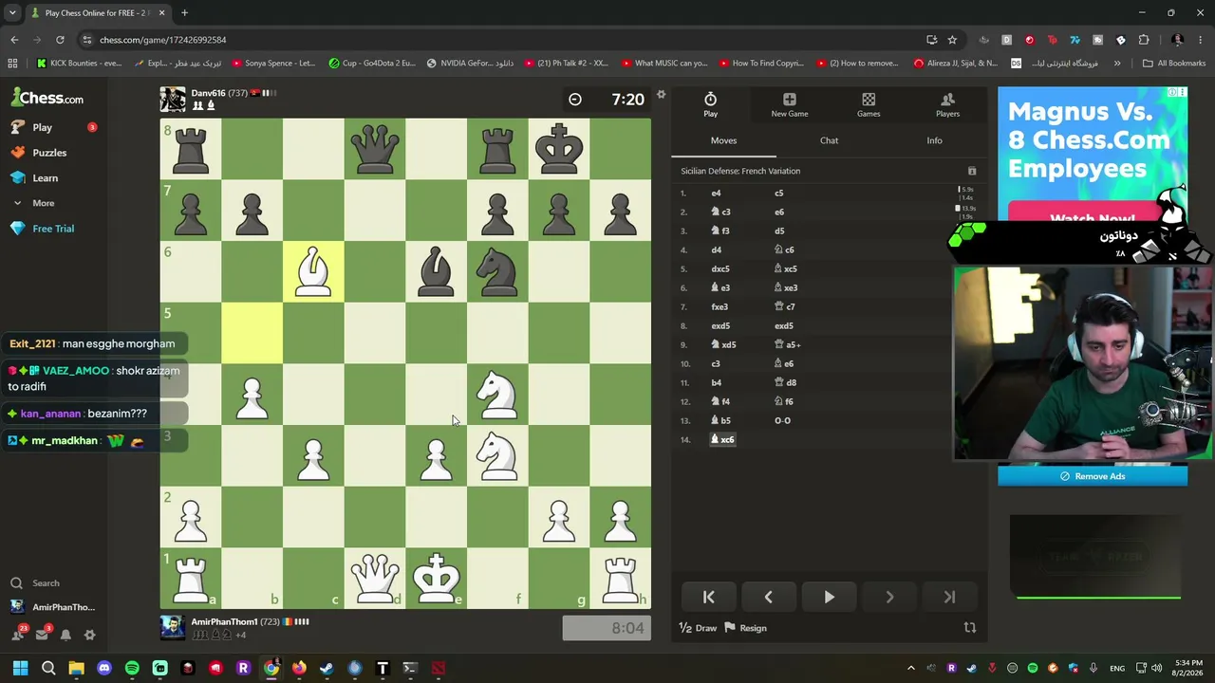Screen dimensions: 1215x683
Task: Open sidebar settings gear icon
Action: pos(90,635)
